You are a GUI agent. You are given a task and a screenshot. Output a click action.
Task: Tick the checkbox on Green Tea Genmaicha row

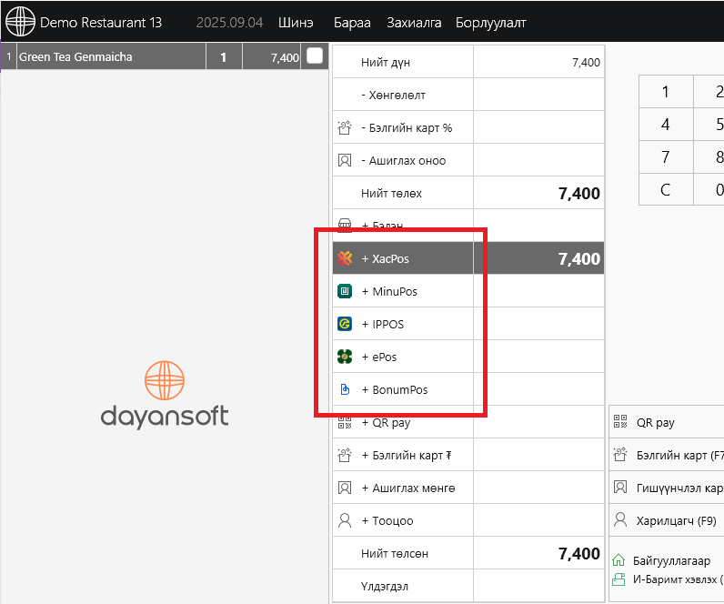click(315, 56)
